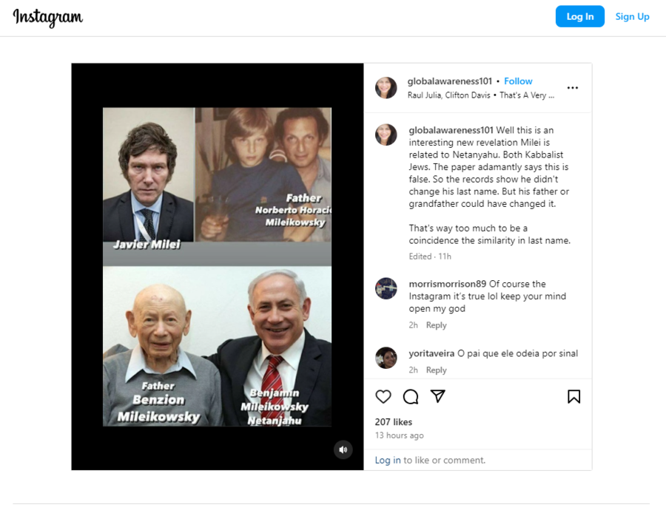
Task: Click the Instagram logo
Action: (x=47, y=16)
